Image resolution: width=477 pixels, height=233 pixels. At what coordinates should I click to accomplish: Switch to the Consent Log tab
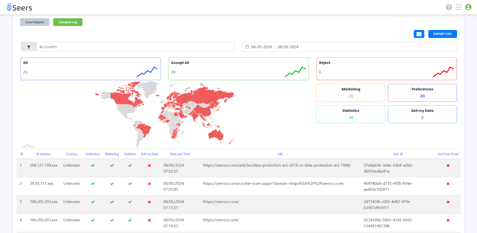pos(68,22)
